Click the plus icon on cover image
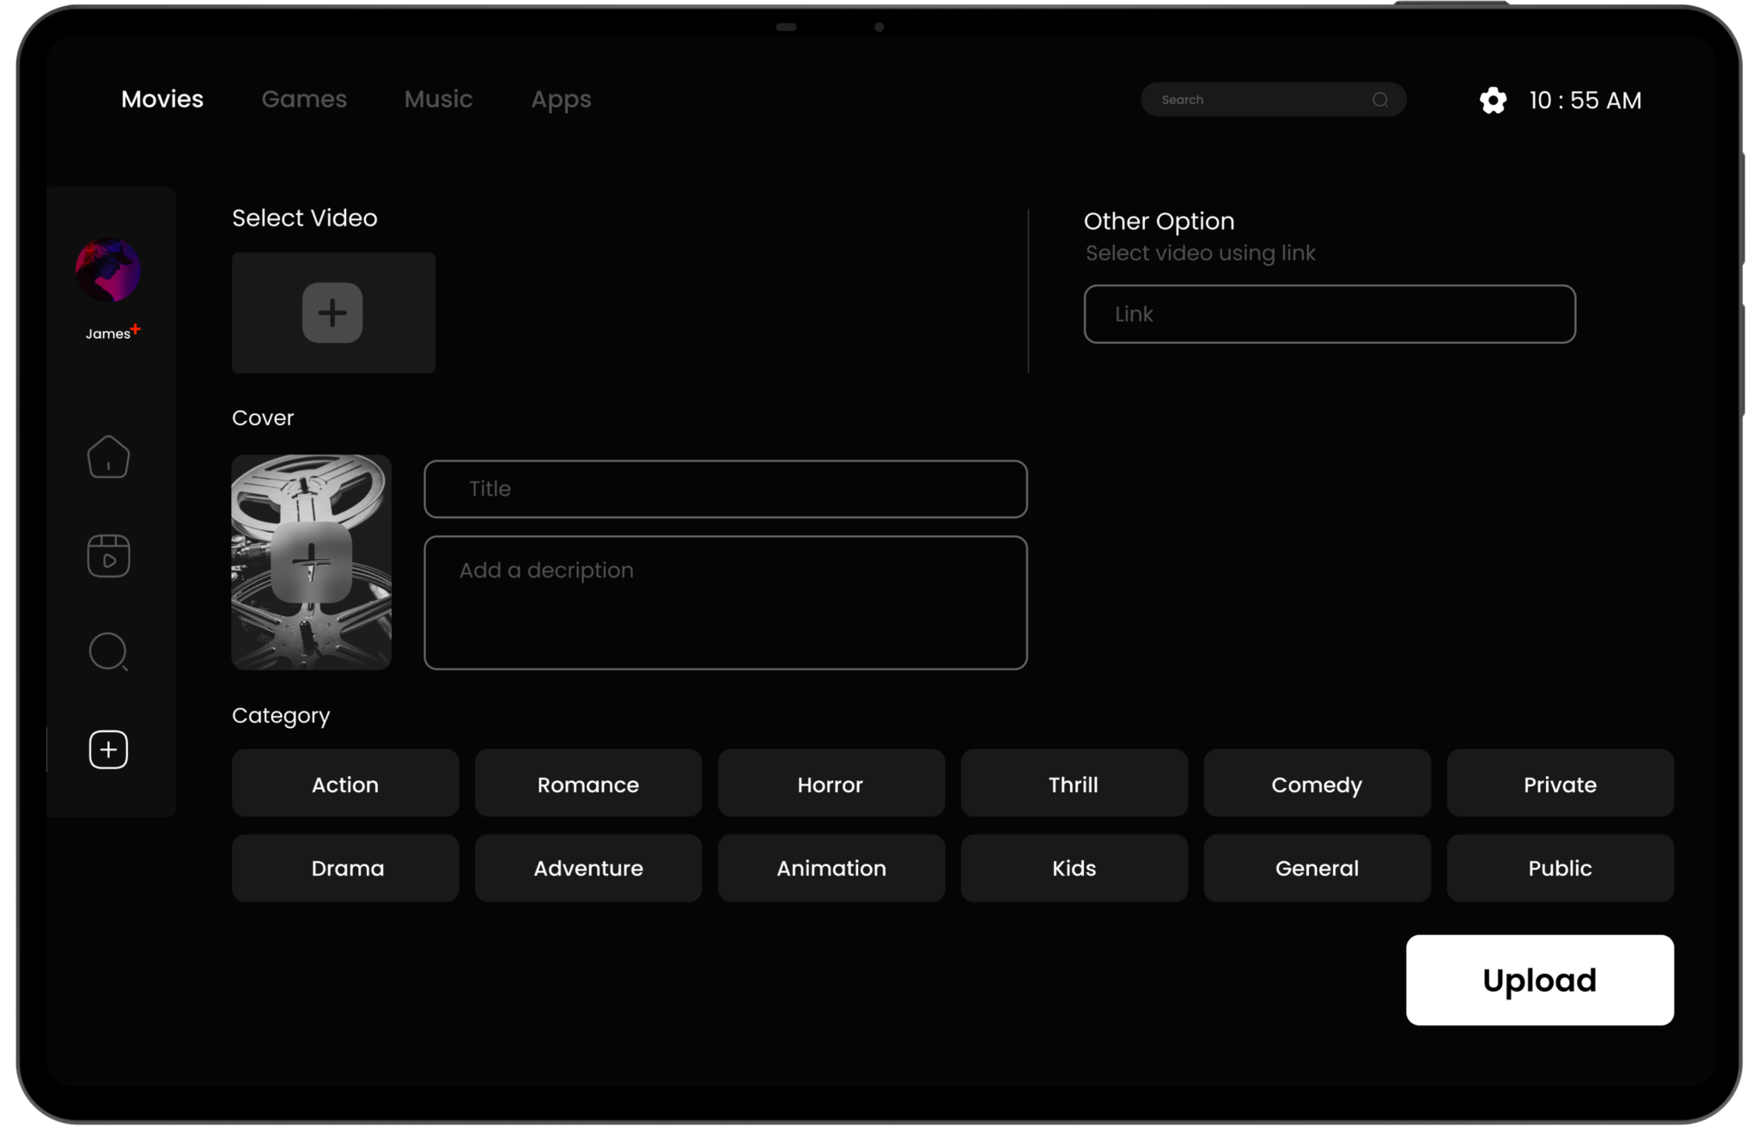 click(x=311, y=563)
